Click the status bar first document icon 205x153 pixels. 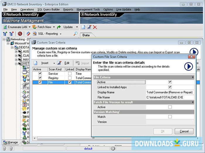click(x=5, y=148)
